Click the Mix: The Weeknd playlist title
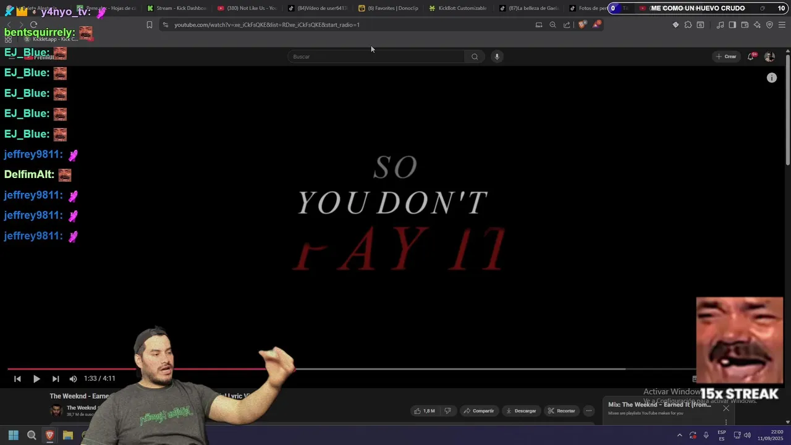 pos(659,405)
